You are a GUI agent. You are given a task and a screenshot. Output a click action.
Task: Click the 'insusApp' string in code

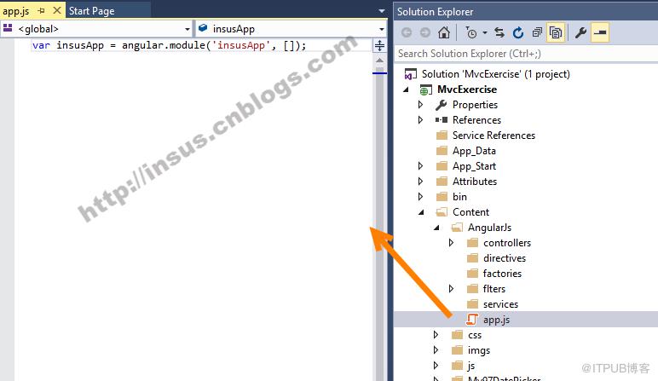[241, 45]
